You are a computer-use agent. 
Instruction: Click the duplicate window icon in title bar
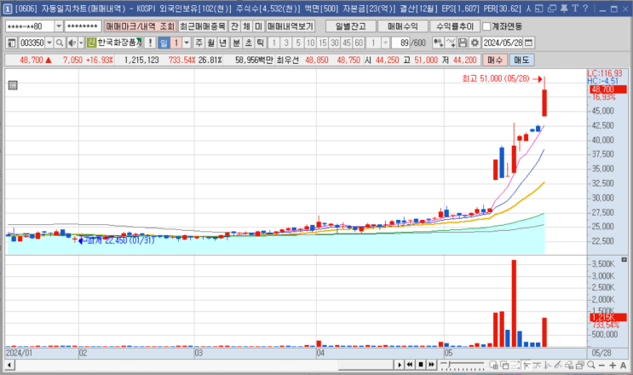(552, 9)
